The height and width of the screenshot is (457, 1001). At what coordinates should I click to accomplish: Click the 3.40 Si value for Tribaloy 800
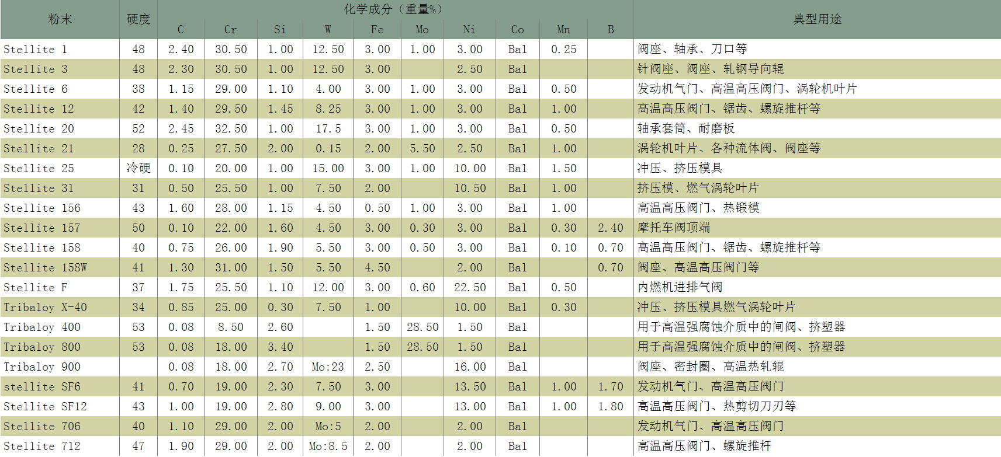(x=280, y=347)
